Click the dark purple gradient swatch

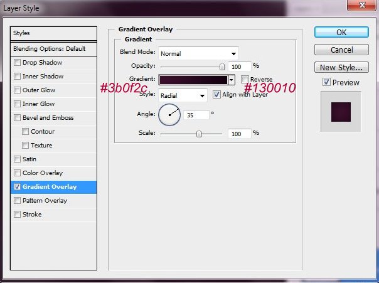pyautogui.click(x=193, y=80)
